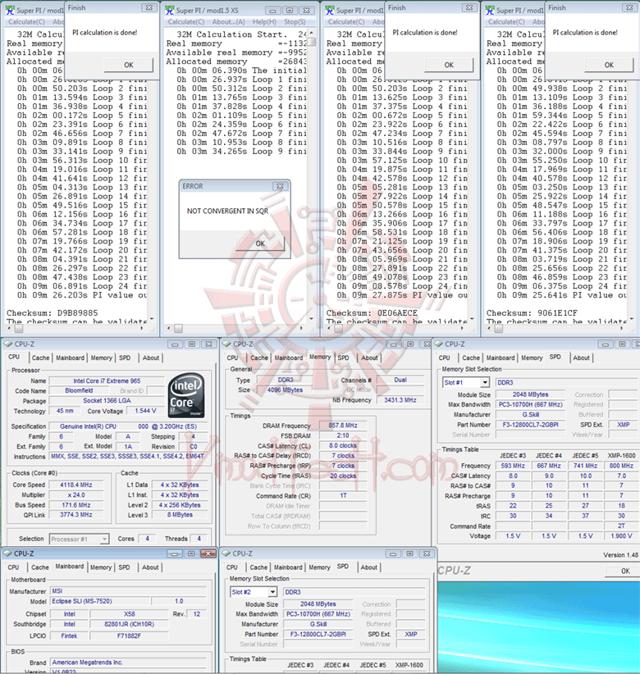The image size is (640, 674).
Task: Switch to the Cache tab in the CPU tab CPU-Z window
Action: coord(40,357)
